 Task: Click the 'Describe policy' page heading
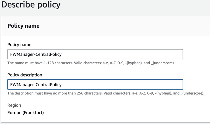(31, 5)
